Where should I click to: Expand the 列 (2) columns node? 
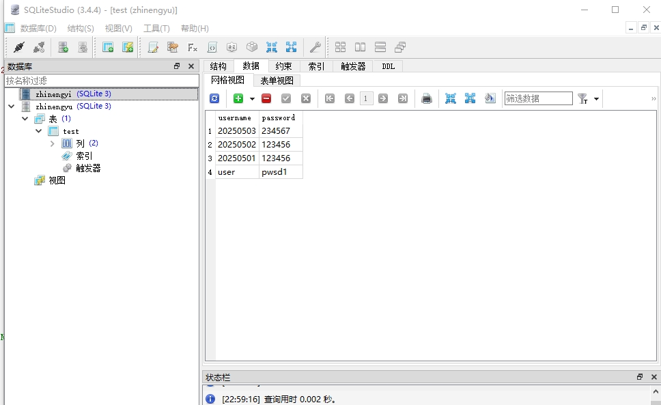53,143
